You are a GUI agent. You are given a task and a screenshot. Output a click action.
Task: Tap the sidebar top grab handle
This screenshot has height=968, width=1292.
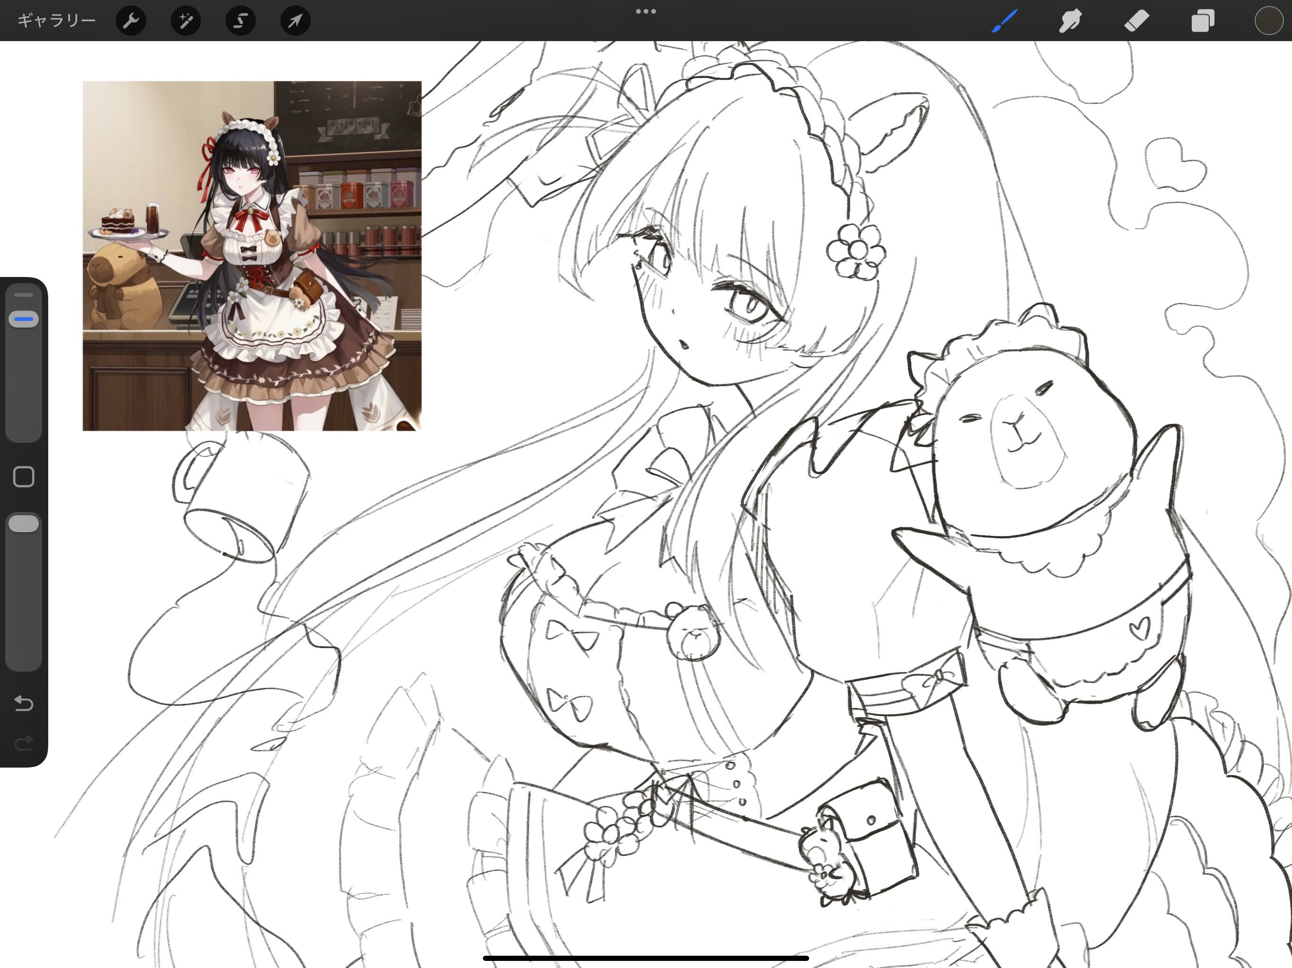tap(24, 295)
